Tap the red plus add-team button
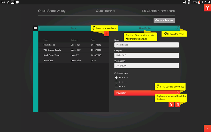The image size is (211, 132). 107,34
